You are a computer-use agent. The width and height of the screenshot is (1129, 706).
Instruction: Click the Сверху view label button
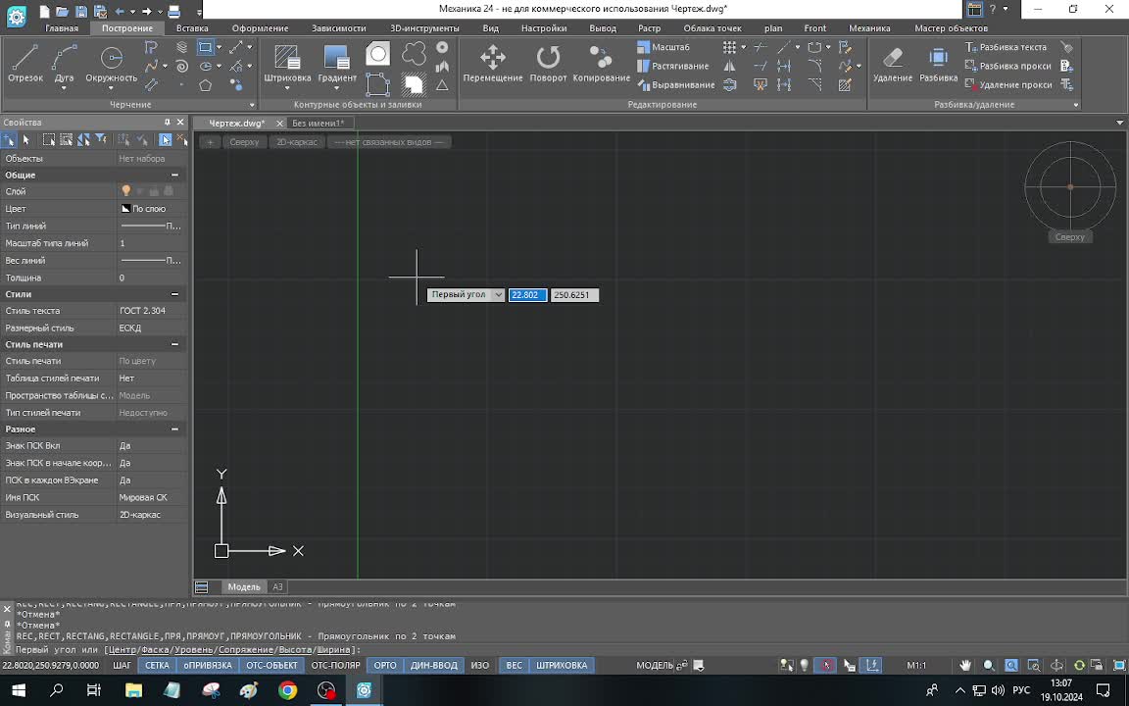pyautogui.click(x=244, y=142)
